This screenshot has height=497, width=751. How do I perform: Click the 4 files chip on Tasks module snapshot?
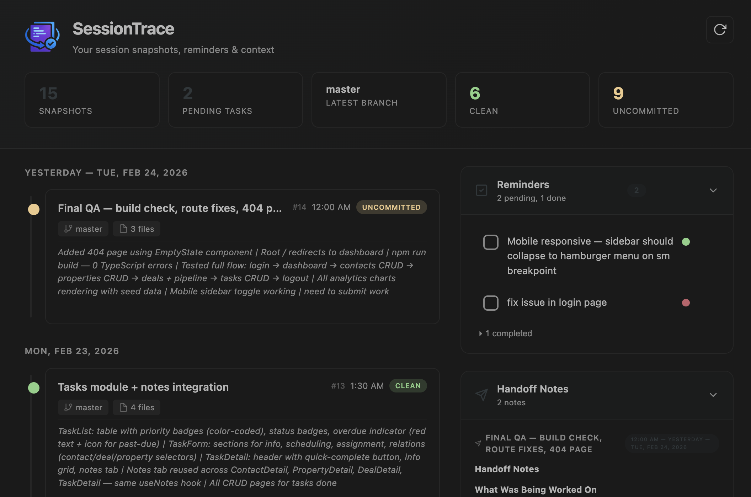[137, 407]
